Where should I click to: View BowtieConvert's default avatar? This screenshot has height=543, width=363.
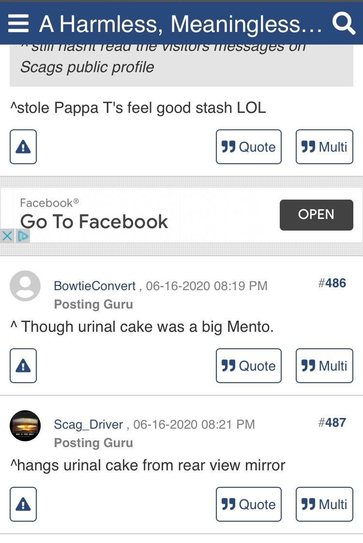pyautogui.click(x=25, y=286)
